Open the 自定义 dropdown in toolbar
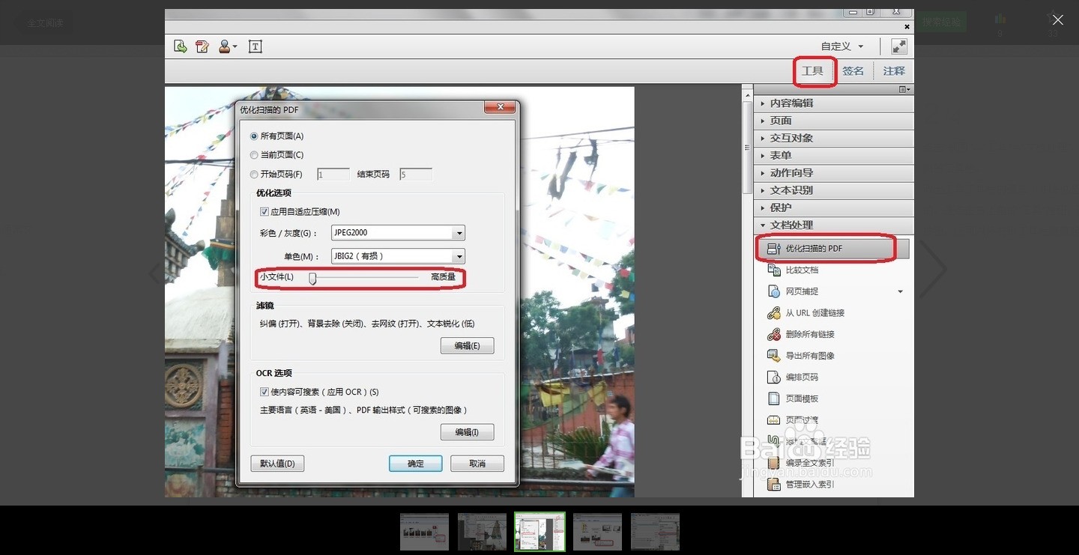1079x555 pixels. (842, 46)
